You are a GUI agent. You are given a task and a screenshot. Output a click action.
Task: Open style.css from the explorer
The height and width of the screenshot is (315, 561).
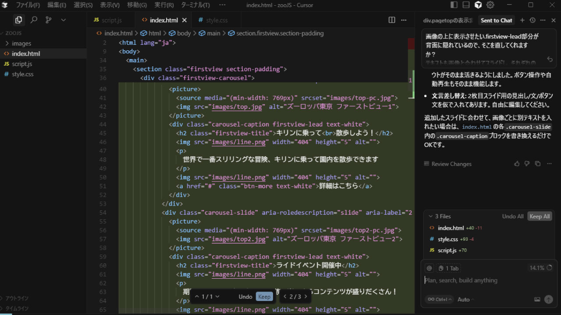pyautogui.click(x=23, y=74)
